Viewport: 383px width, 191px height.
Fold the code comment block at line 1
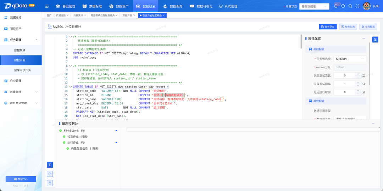point(71,37)
